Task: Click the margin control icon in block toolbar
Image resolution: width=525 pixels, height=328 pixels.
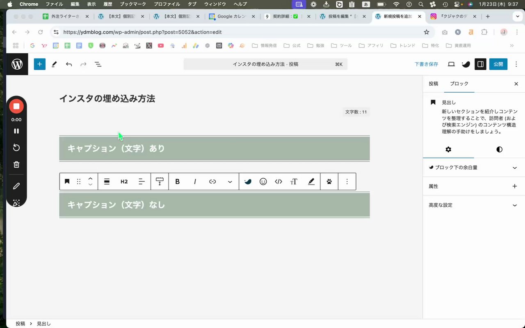Action: [160, 181]
